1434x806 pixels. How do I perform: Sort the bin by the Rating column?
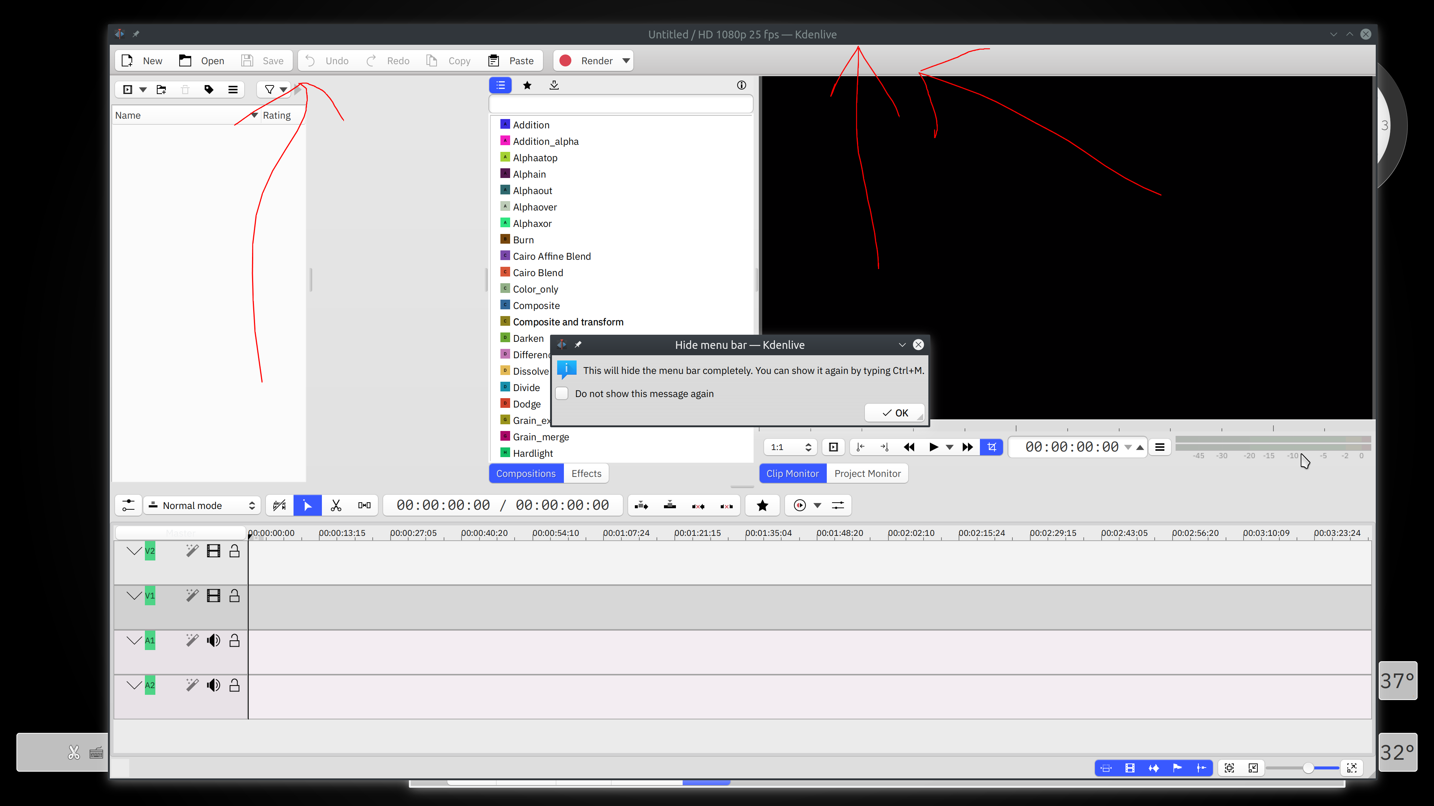pos(283,115)
